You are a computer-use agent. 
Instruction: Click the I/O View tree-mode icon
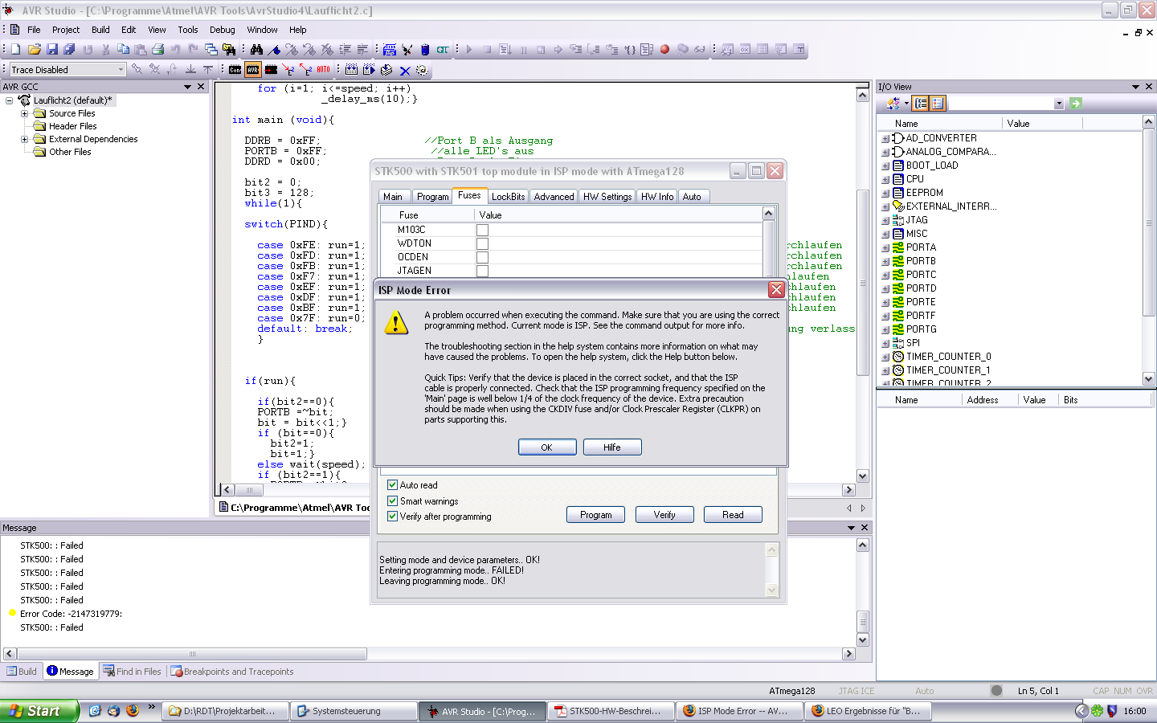coord(921,103)
